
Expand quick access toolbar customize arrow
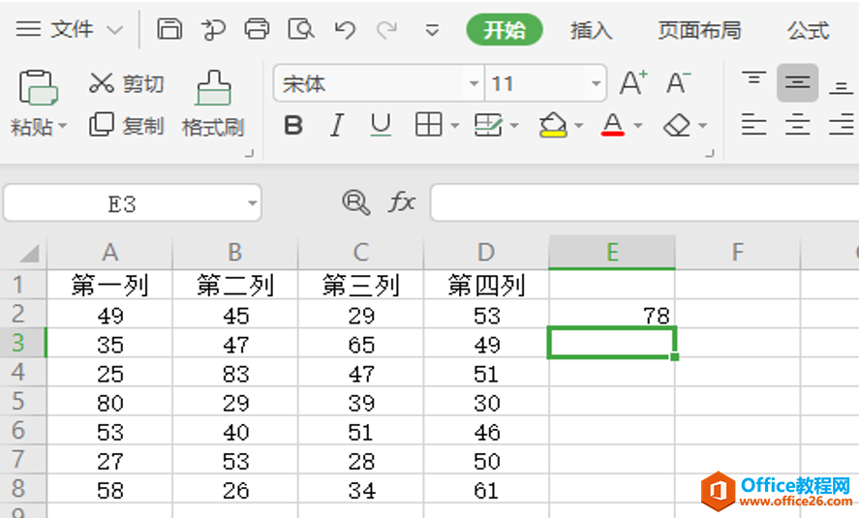point(432,30)
